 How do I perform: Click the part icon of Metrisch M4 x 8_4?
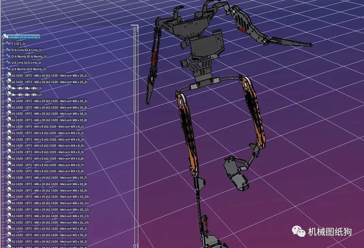click(x=9, y=145)
